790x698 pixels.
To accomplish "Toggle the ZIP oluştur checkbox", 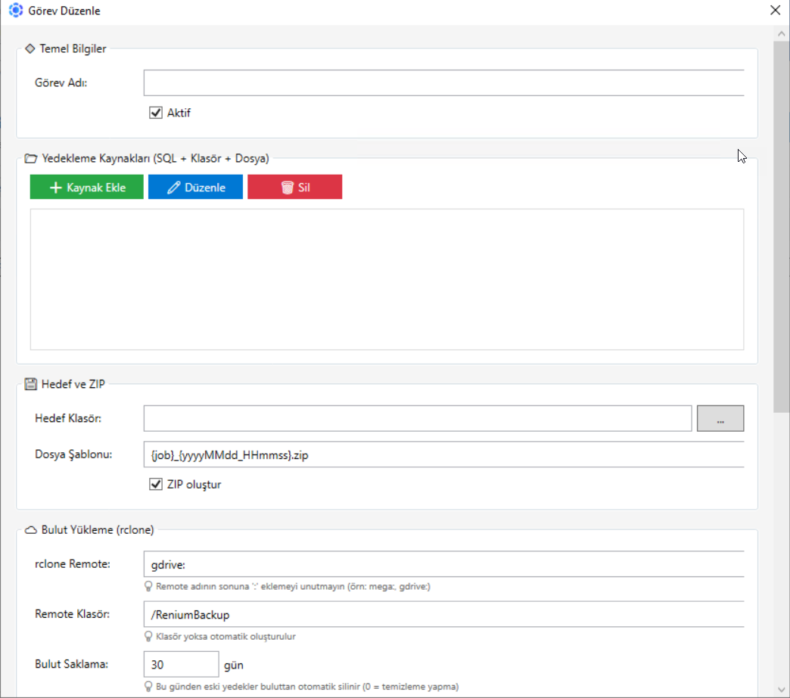I will tap(156, 484).
